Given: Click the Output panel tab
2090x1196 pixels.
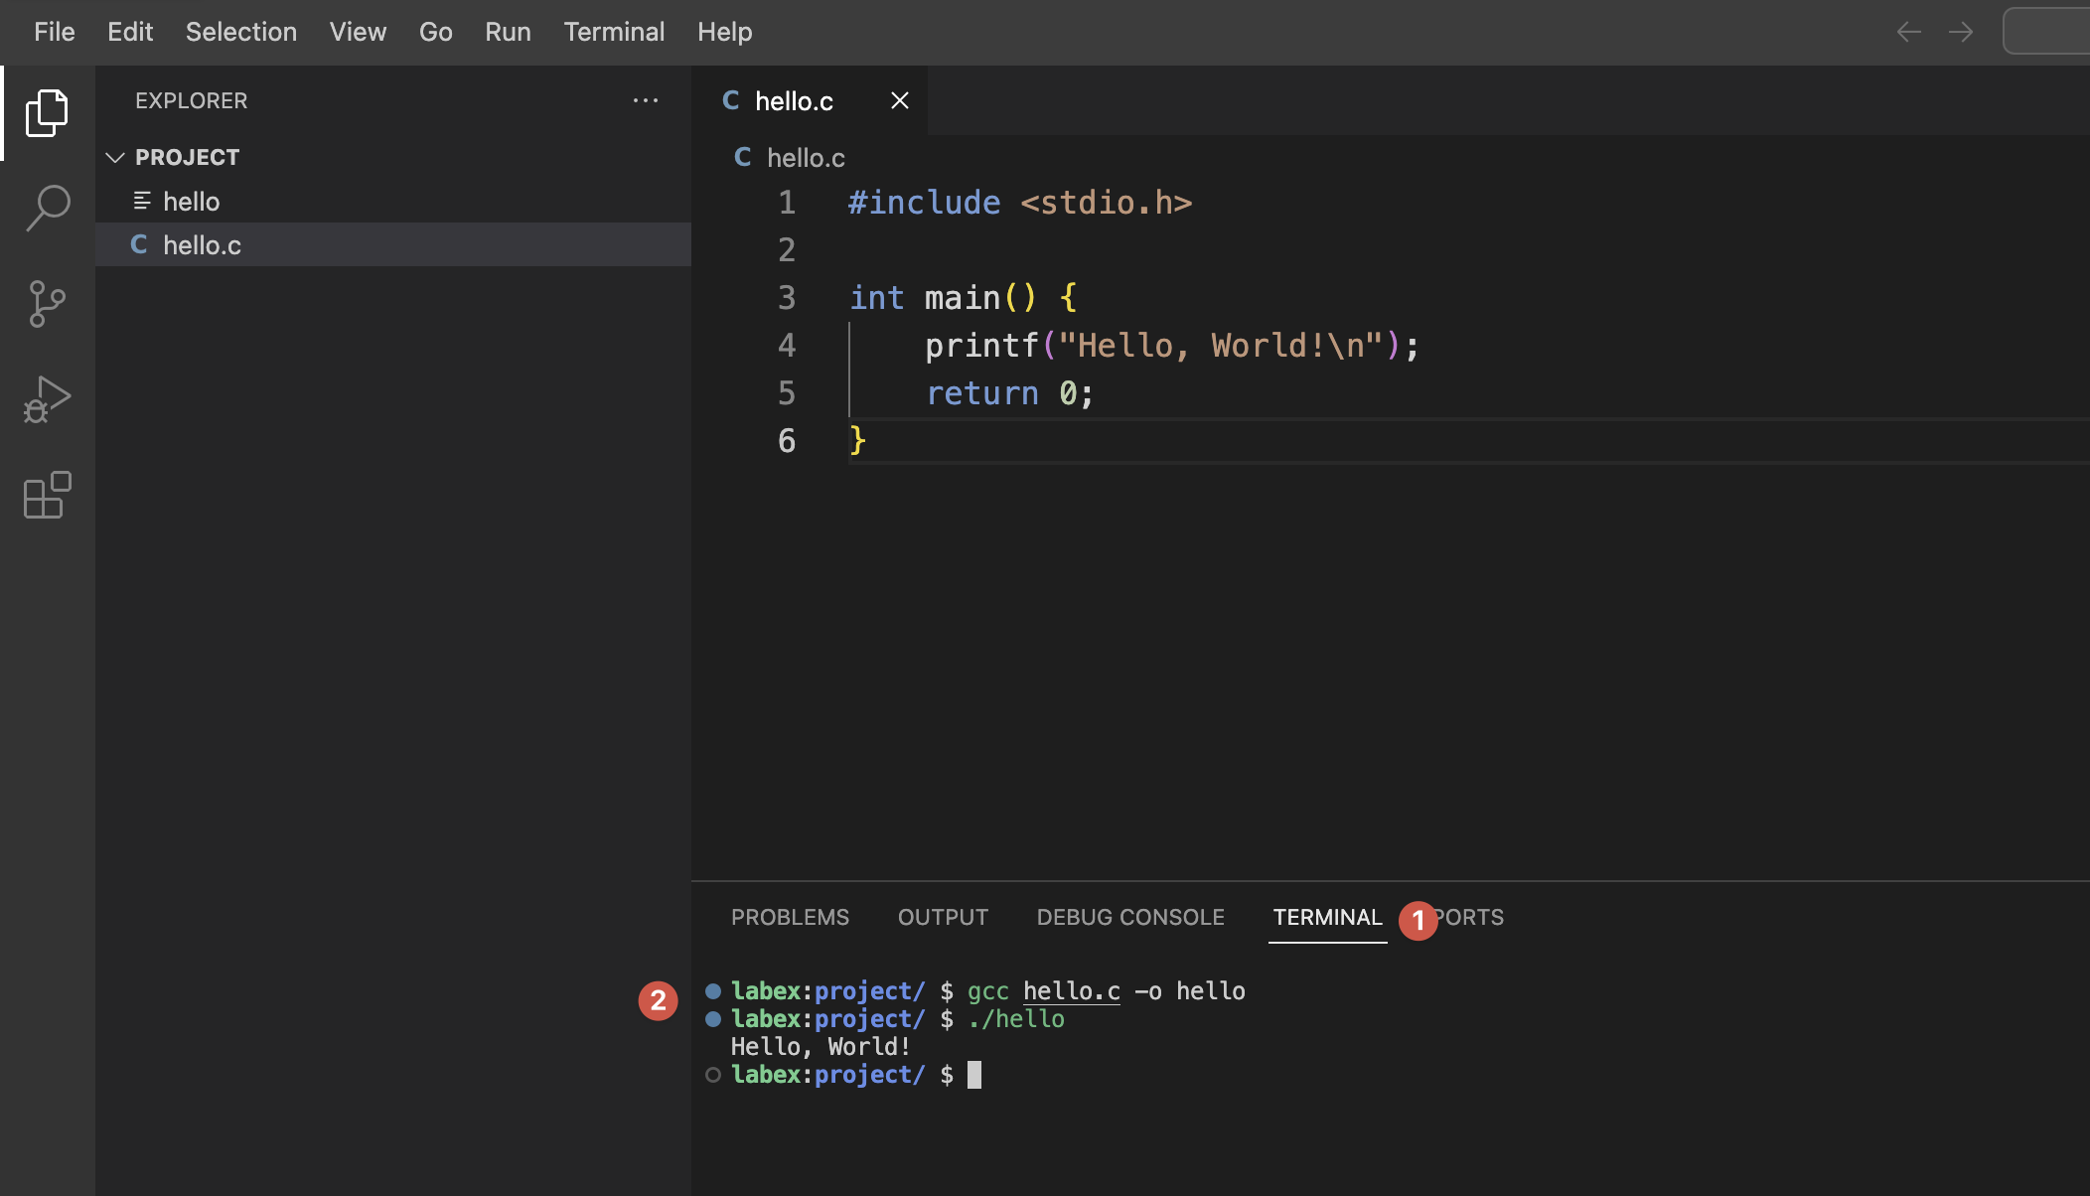Looking at the screenshot, I should 943,916.
